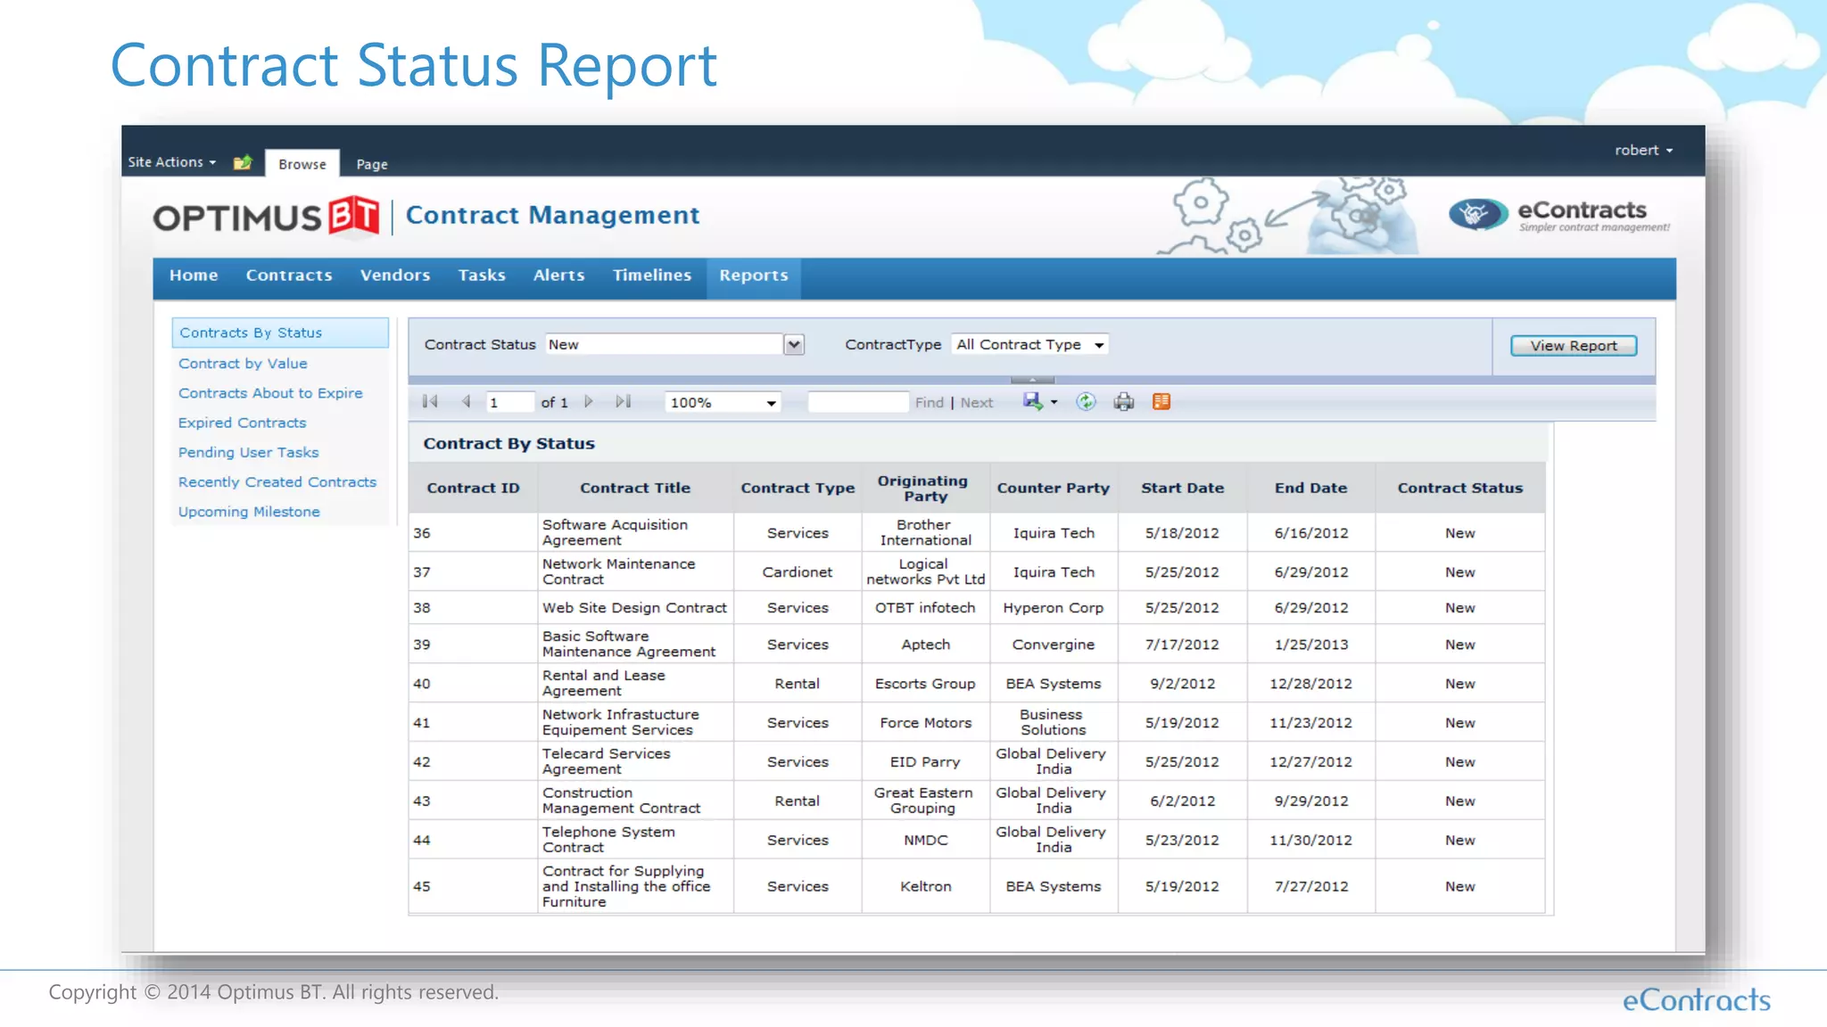Viewport: 1827px width, 1027px height.
Task: Click the navigate up folder icon
Action: [x=243, y=162]
